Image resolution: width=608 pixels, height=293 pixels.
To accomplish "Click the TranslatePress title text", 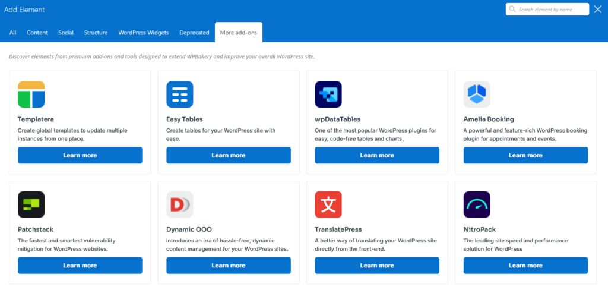I will pos(338,229).
